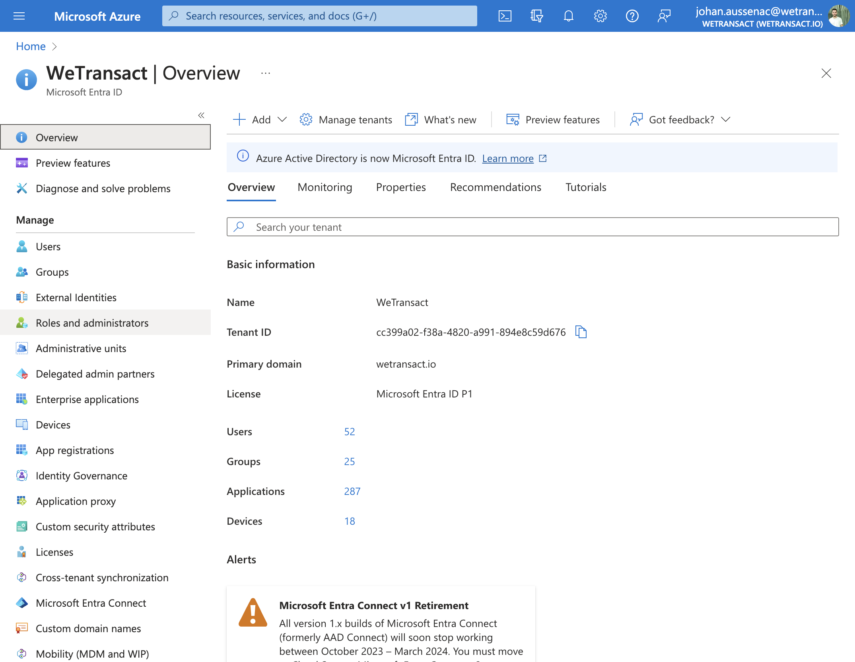855x662 pixels.
Task: Click the Users count 52 link
Action: (350, 432)
